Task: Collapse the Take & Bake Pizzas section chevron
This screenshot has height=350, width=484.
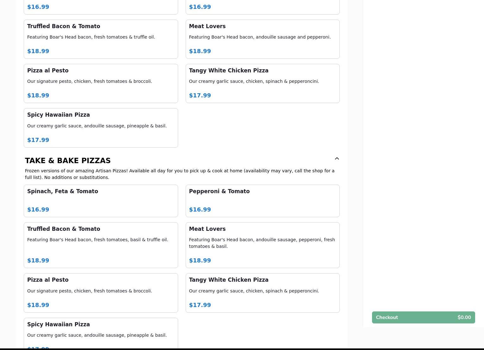Action: [337, 159]
